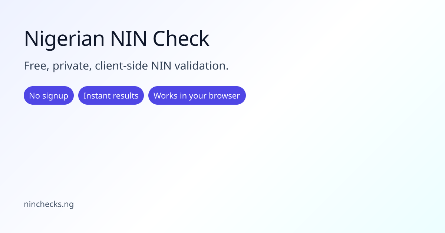Open the ninchecks.ng site link

coord(49,204)
